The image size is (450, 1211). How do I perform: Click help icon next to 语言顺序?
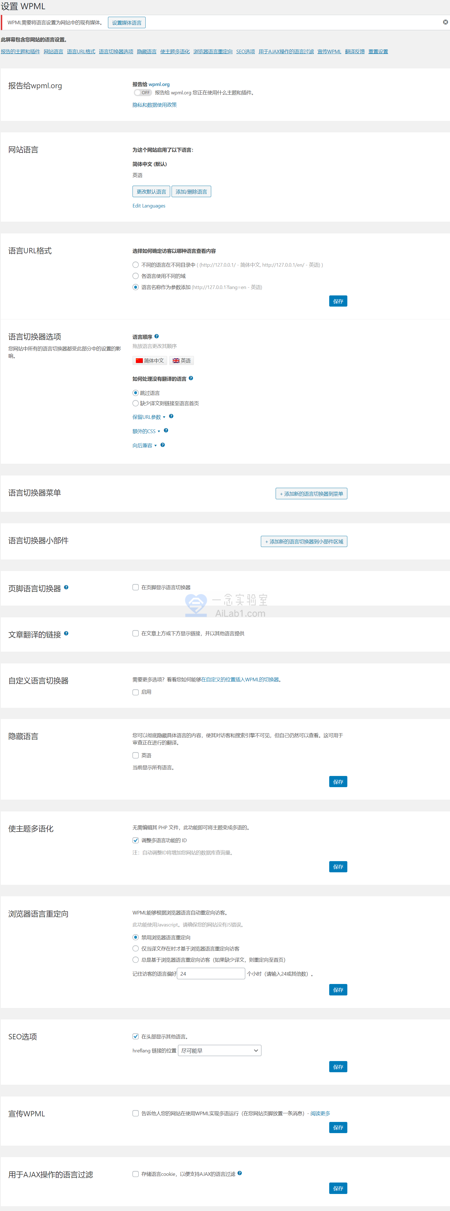point(157,336)
